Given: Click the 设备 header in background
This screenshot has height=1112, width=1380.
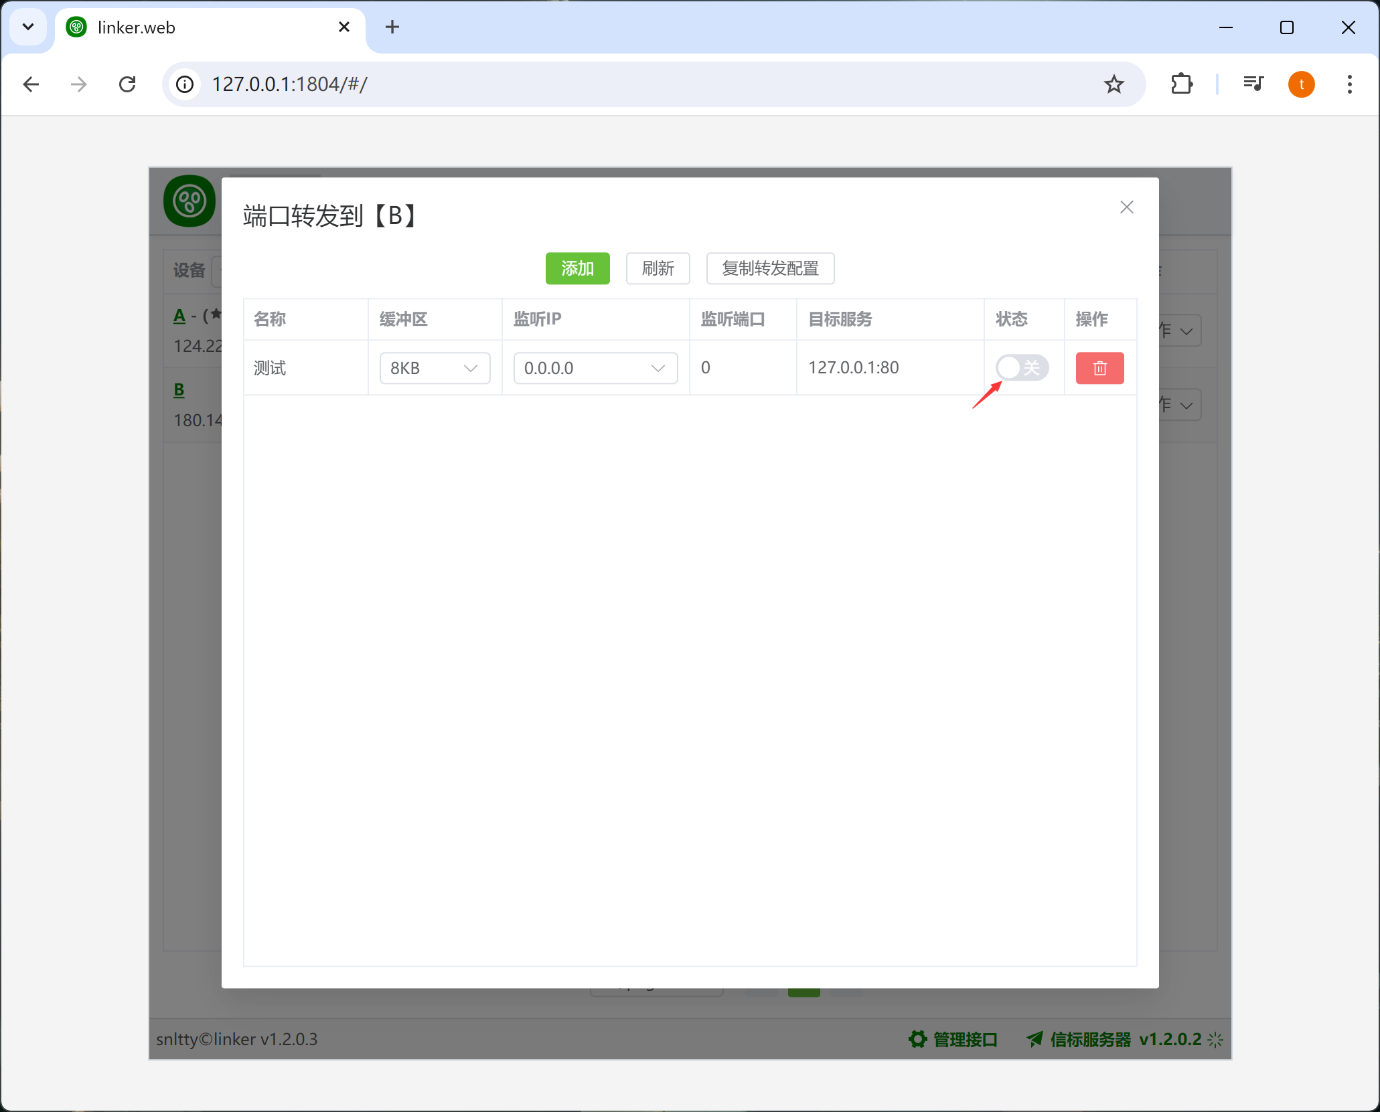Looking at the screenshot, I should tap(189, 270).
